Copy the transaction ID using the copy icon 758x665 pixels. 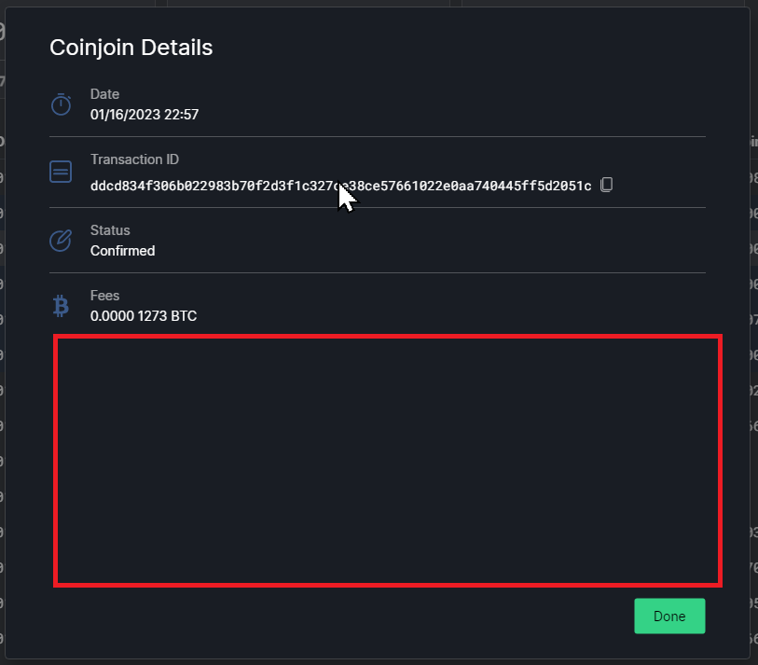(x=606, y=185)
